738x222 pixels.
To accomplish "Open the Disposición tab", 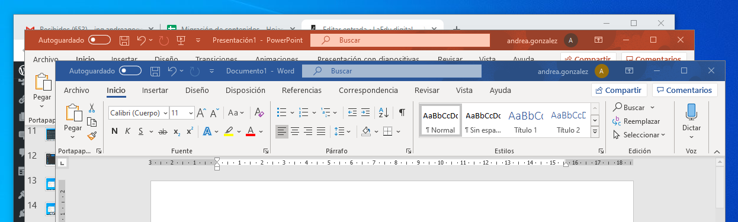I will coord(245,91).
